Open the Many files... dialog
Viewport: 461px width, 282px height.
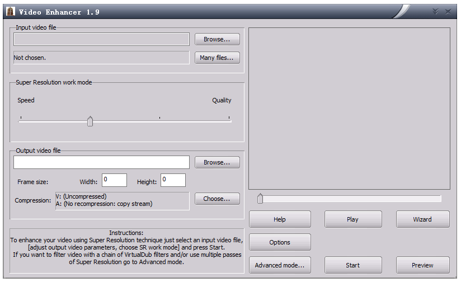(x=217, y=58)
